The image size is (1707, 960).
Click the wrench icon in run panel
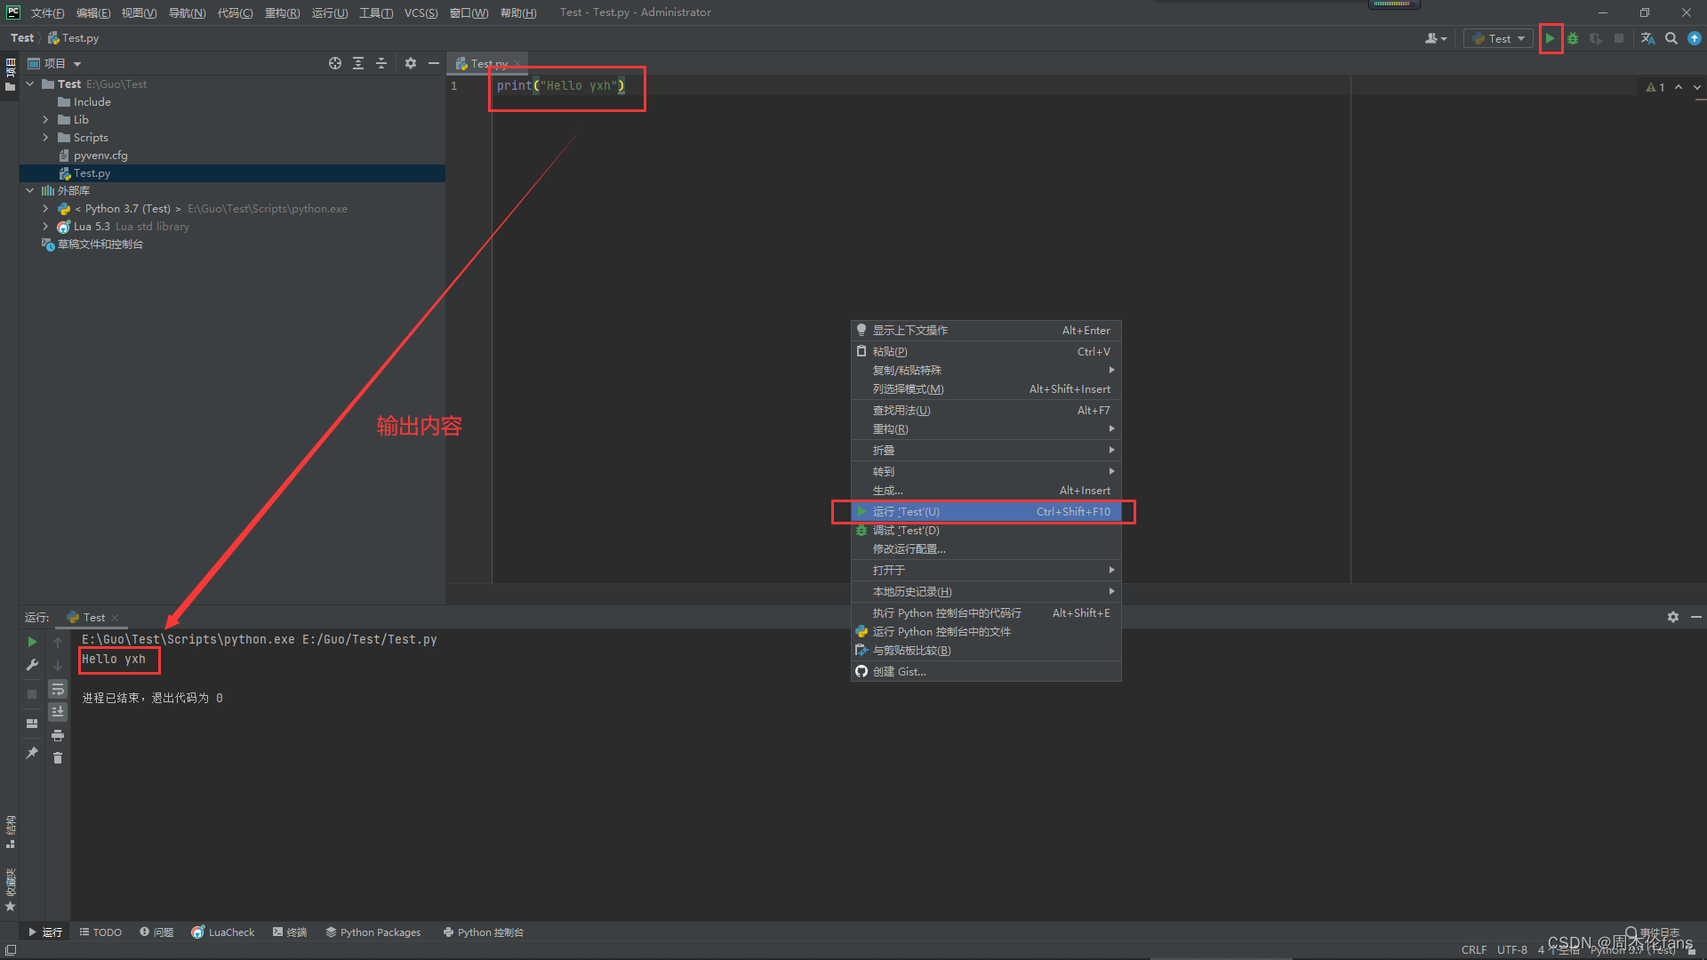[x=32, y=665]
